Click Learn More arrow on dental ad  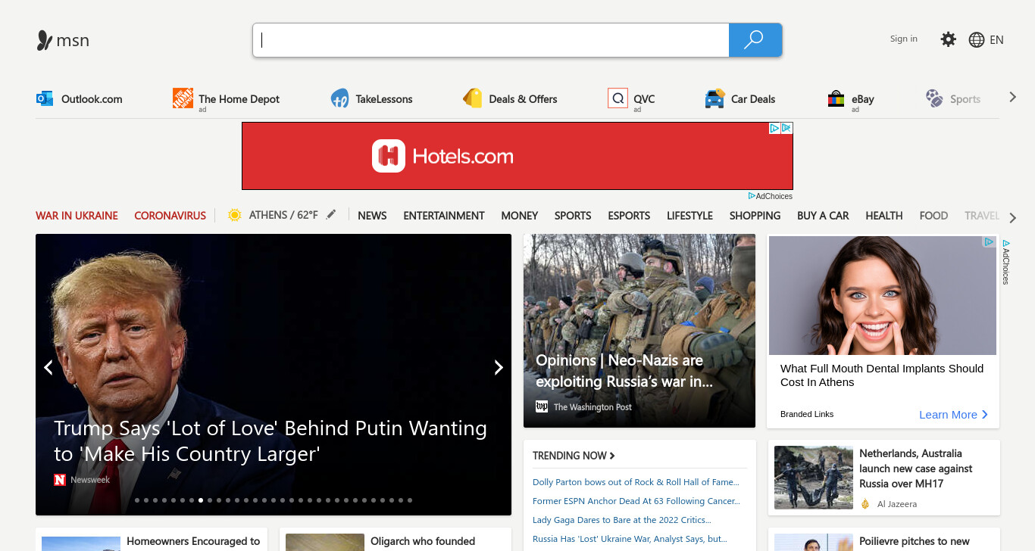[985, 414]
